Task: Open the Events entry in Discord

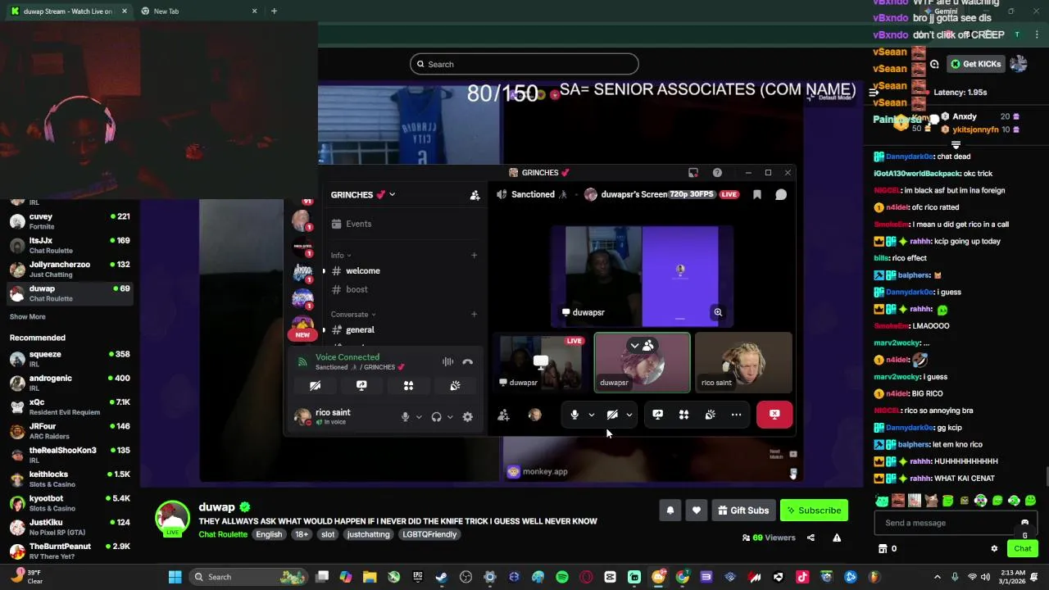Action: click(358, 224)
